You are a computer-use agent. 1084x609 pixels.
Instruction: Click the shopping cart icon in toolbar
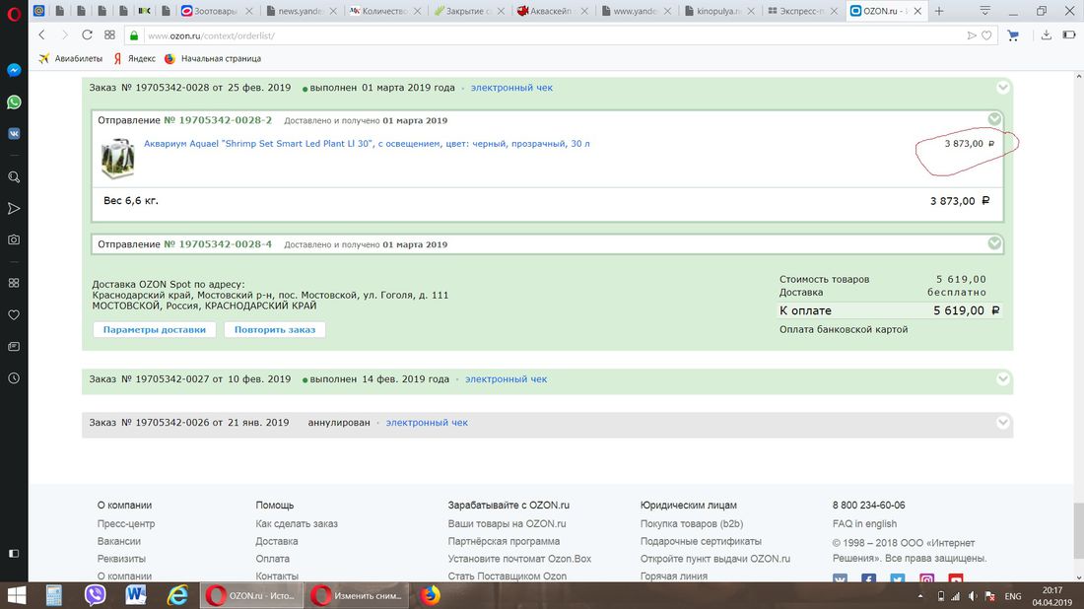(x=1014, y=34)
